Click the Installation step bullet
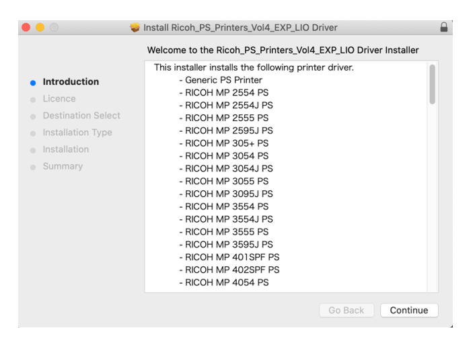This screenshot has width=473, height=349. 33,151
